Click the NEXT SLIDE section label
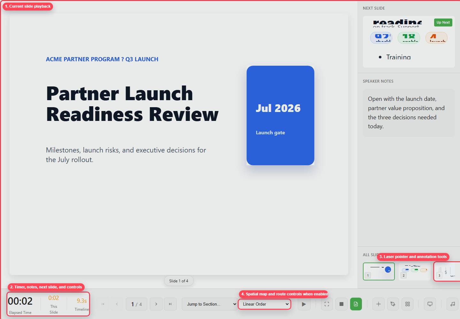The width and height of the screenshot is (460, 319). coord(374,8)
